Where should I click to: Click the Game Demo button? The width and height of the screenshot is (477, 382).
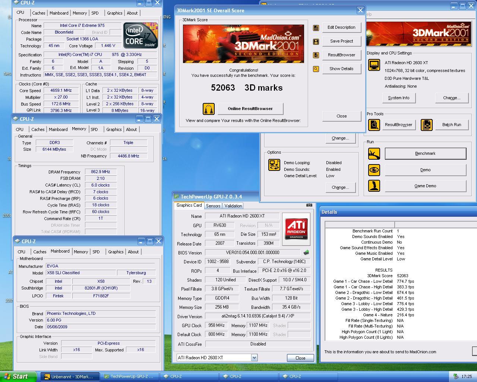coord(425,186)
